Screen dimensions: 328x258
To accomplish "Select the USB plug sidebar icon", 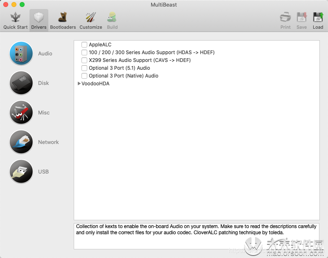I will click(x=21, y=171).
